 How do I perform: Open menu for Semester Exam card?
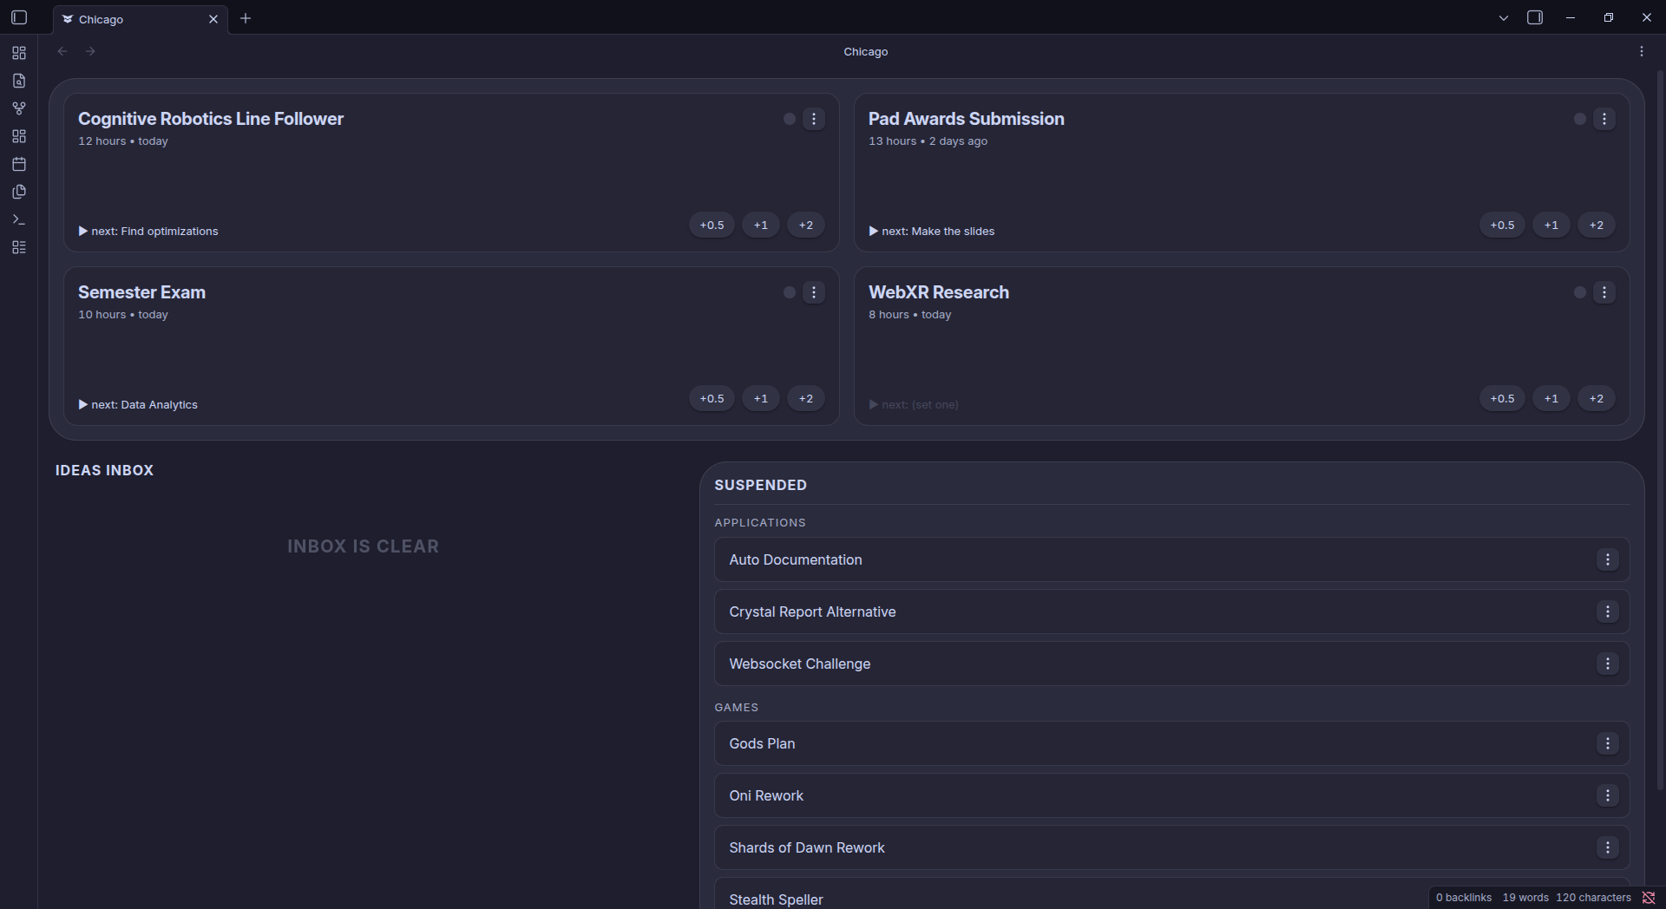pyautogui.click(x=814, y=292)
